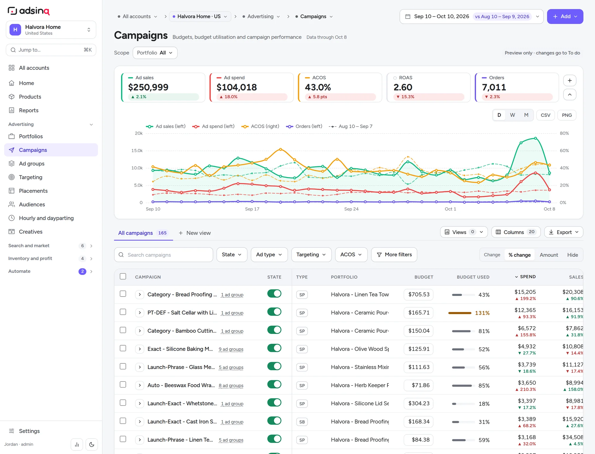
Task: Click the bar chart icon beside Jordan admin
Action: tap(77, 444)
